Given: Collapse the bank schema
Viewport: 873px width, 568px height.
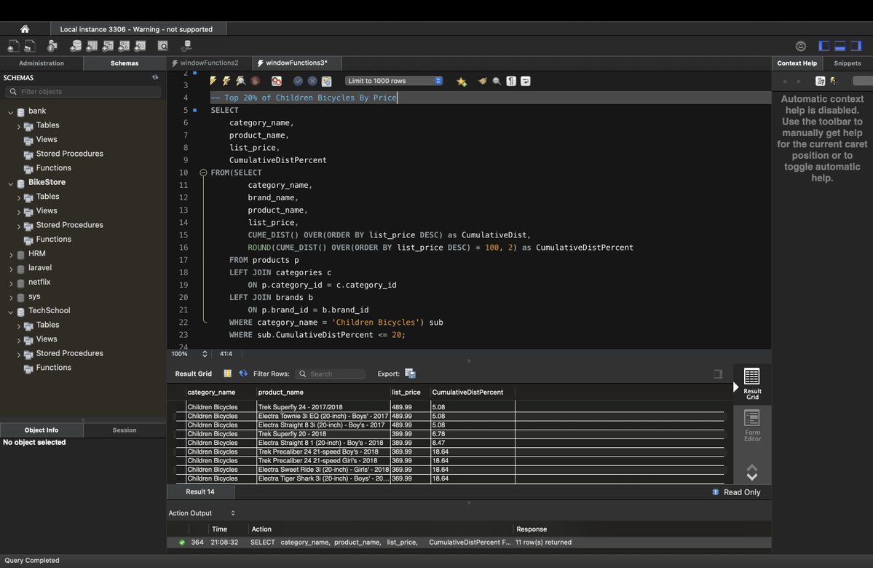Looking at the screenshot, I should pos(11,112).
